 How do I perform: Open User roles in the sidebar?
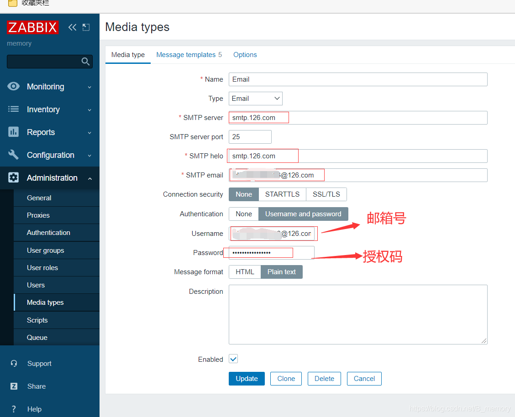pos(57,268)
